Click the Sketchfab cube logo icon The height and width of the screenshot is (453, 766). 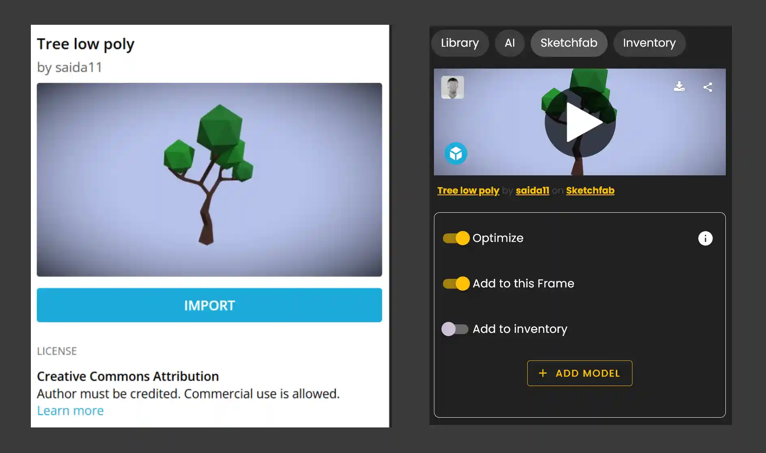click(456, 153)
